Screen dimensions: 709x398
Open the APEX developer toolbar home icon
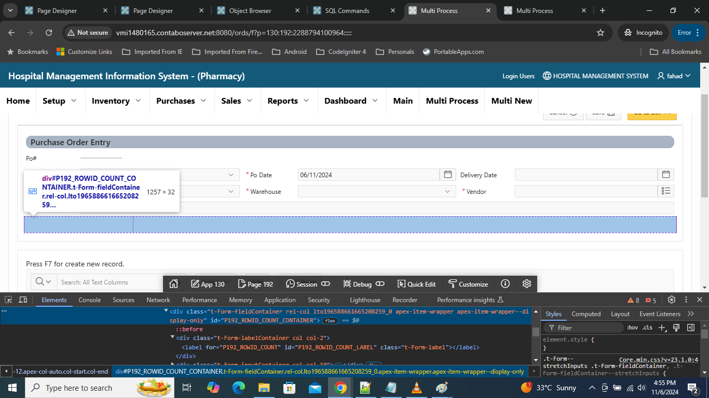(x=173, y=284)
